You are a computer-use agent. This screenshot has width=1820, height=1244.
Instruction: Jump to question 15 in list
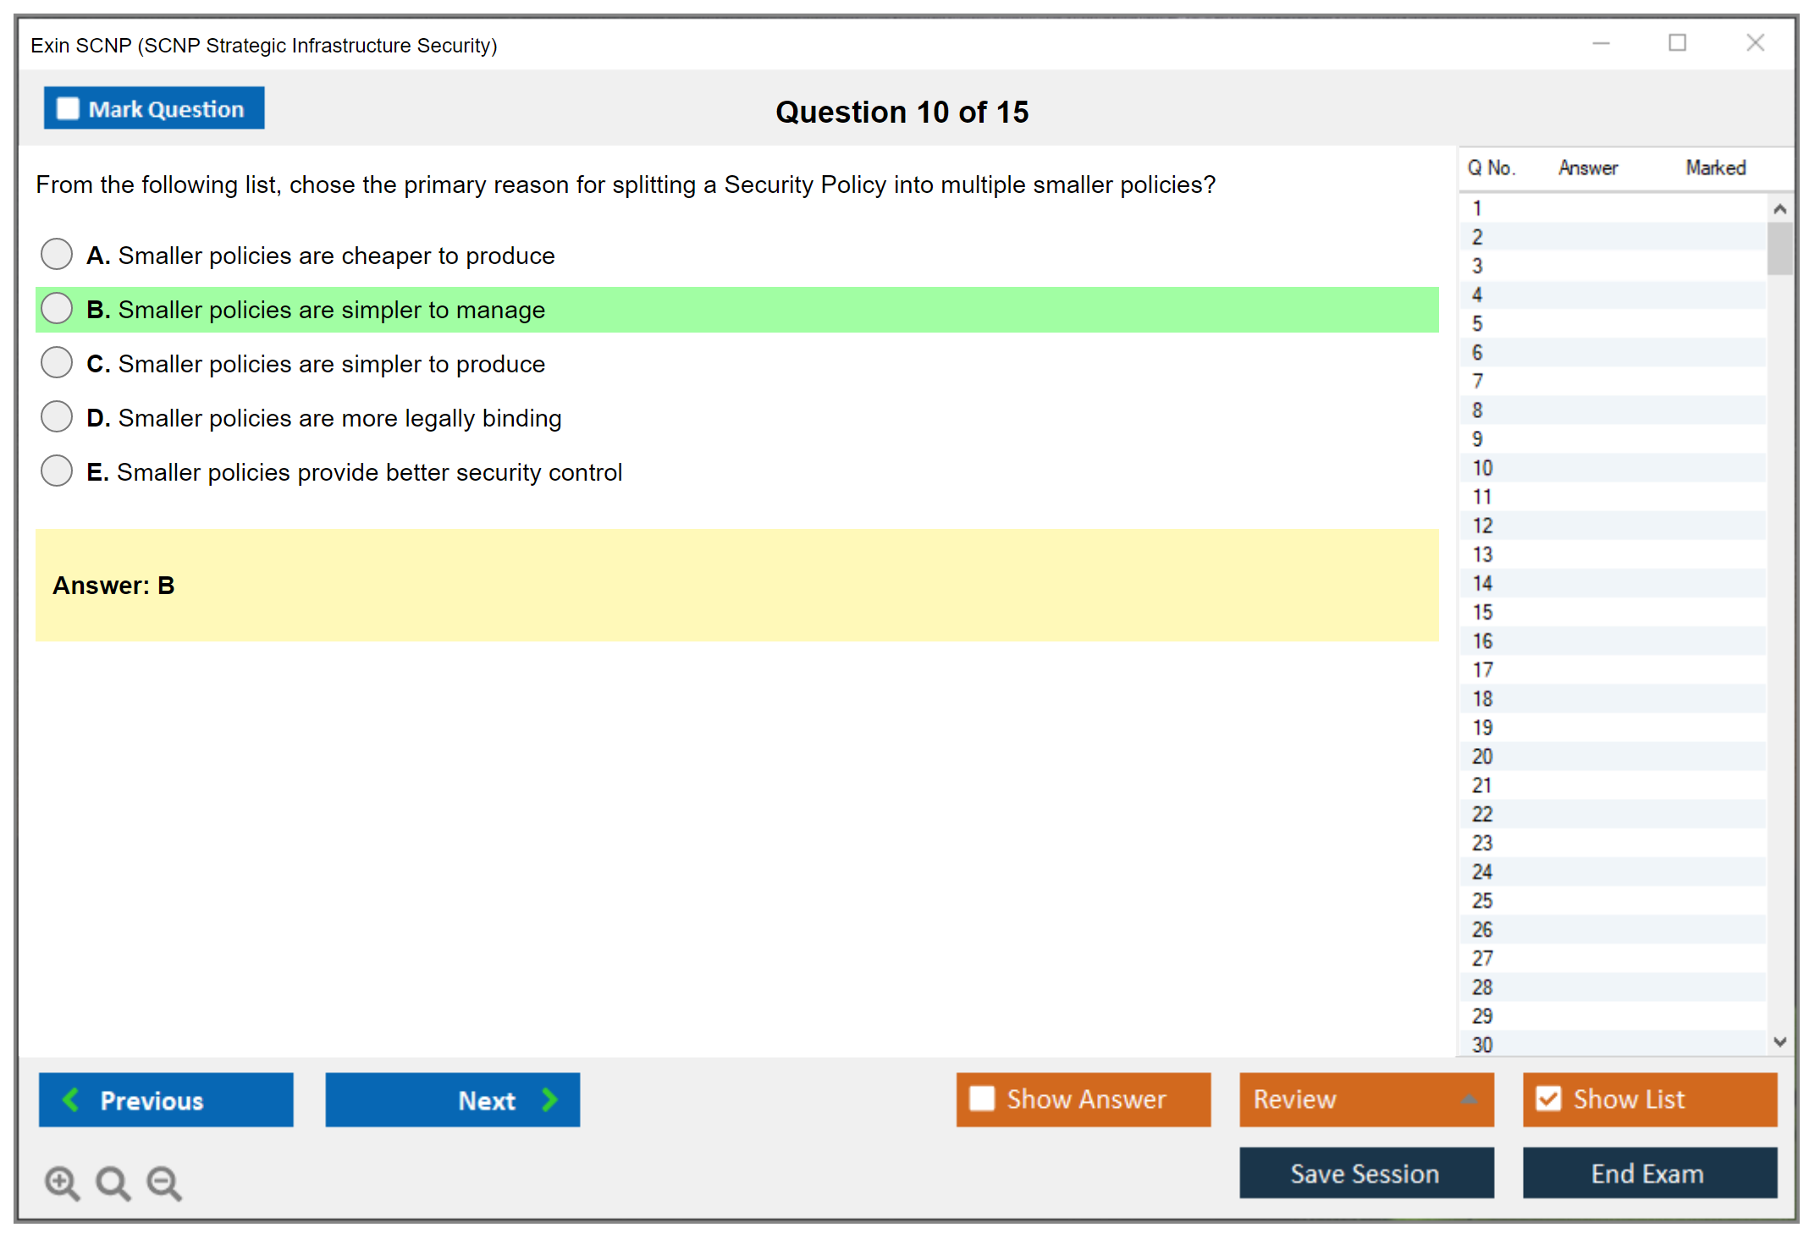coord(1482,612)
